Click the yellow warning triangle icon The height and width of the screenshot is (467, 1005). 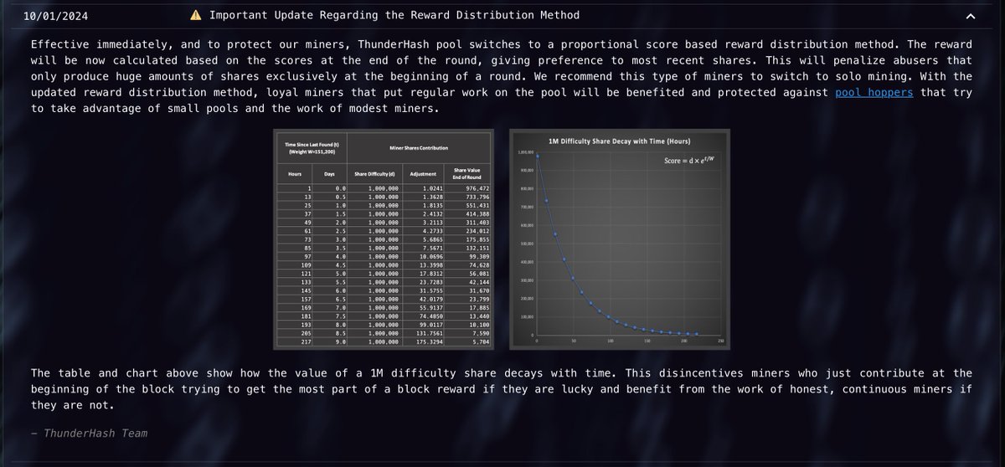(195, 15)
